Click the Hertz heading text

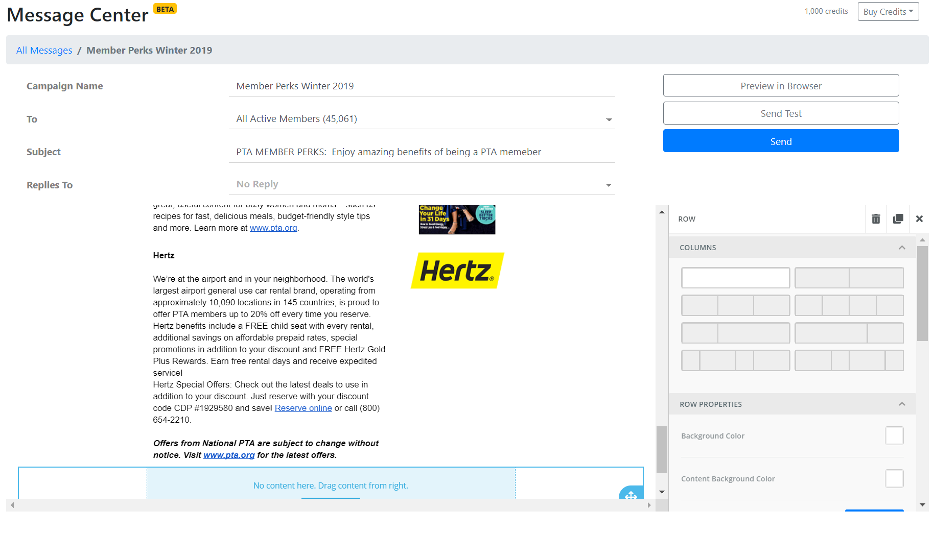pos(164,256)
